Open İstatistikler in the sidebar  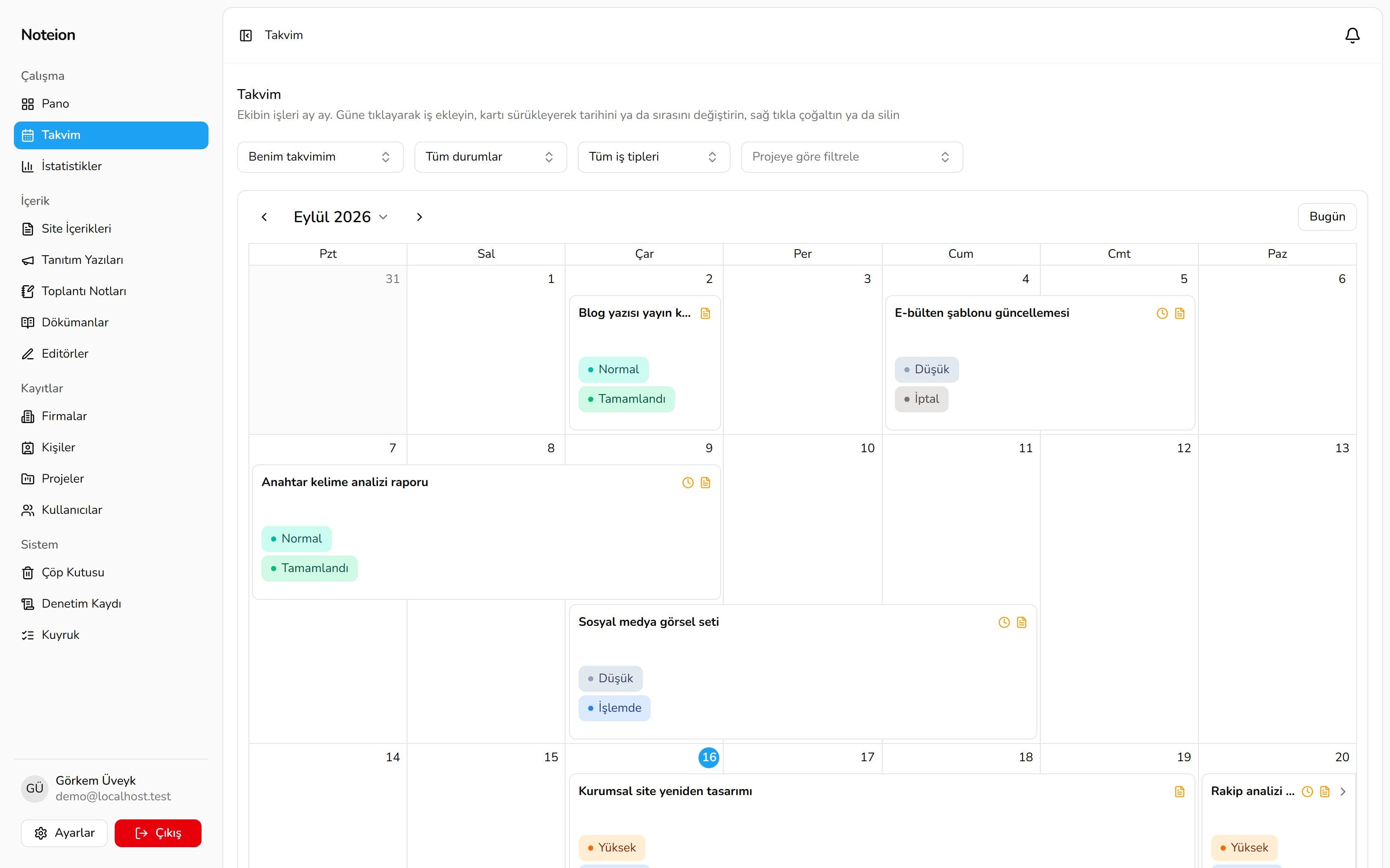click(x=111, y=167)
